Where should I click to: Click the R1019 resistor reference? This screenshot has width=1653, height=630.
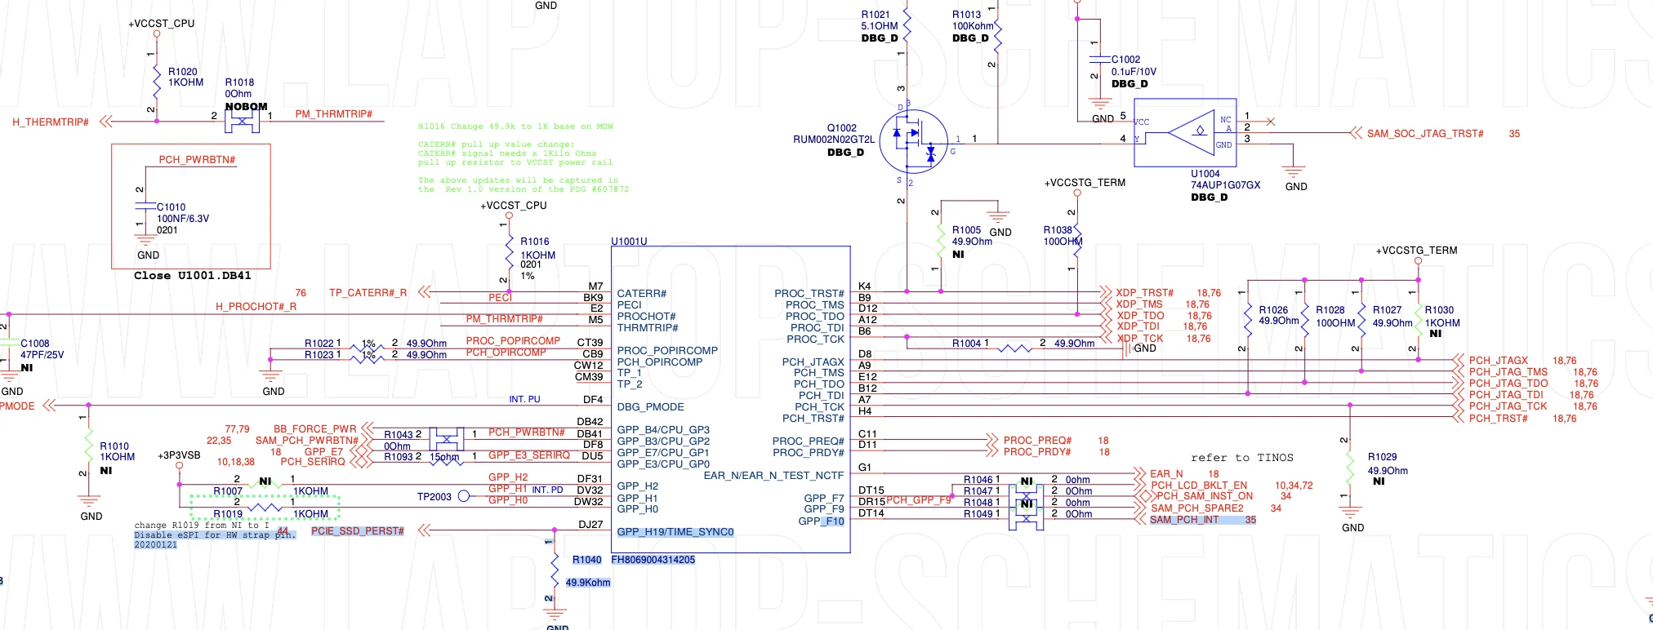coord(228,514)
